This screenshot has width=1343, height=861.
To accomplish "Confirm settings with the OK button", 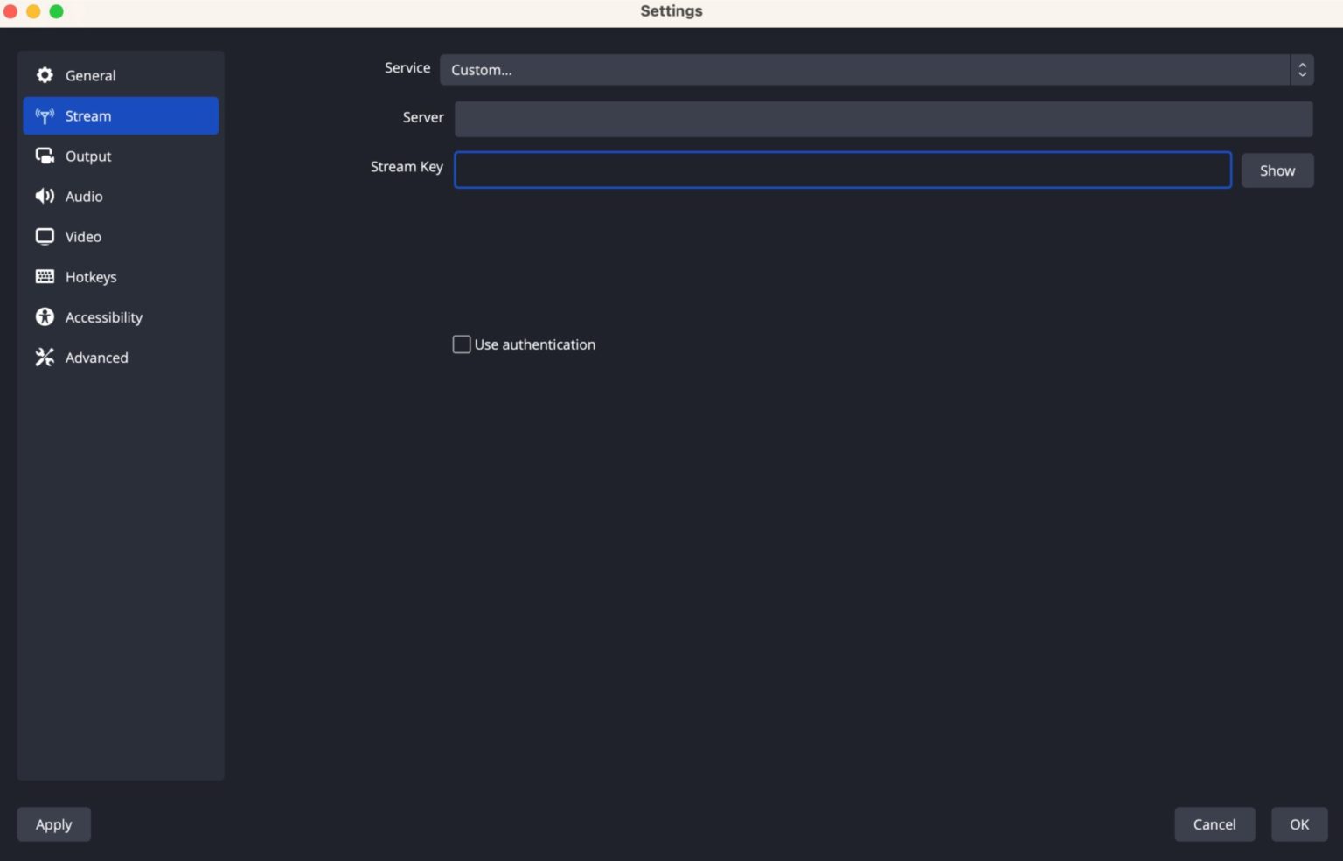I will pyautogui.click(x=1299, y=823).
